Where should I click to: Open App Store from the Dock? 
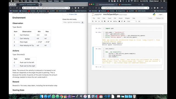(x=45, y=97)
